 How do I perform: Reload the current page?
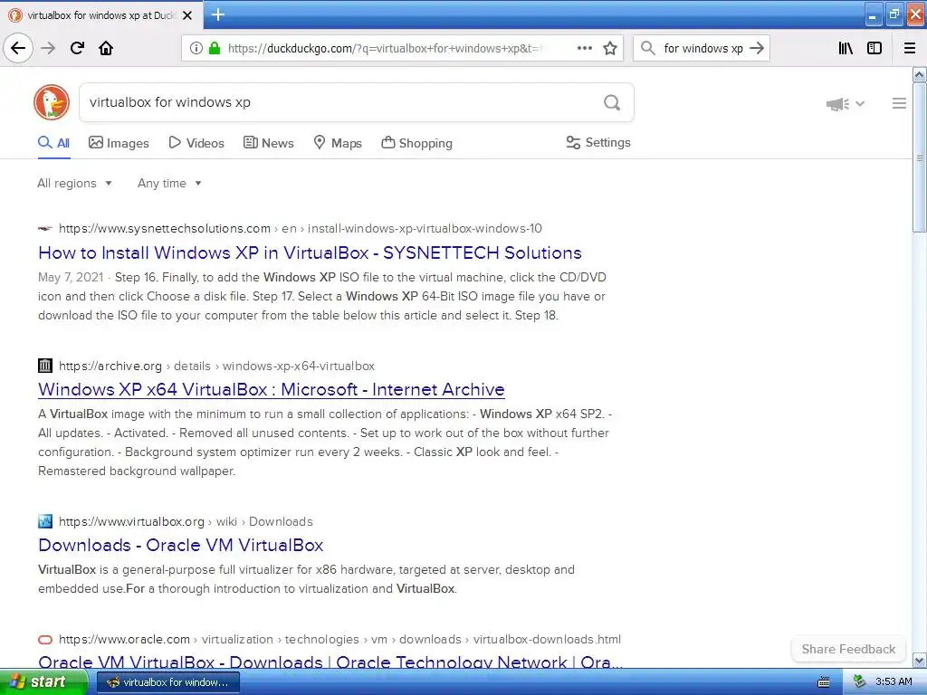[77, 48]
